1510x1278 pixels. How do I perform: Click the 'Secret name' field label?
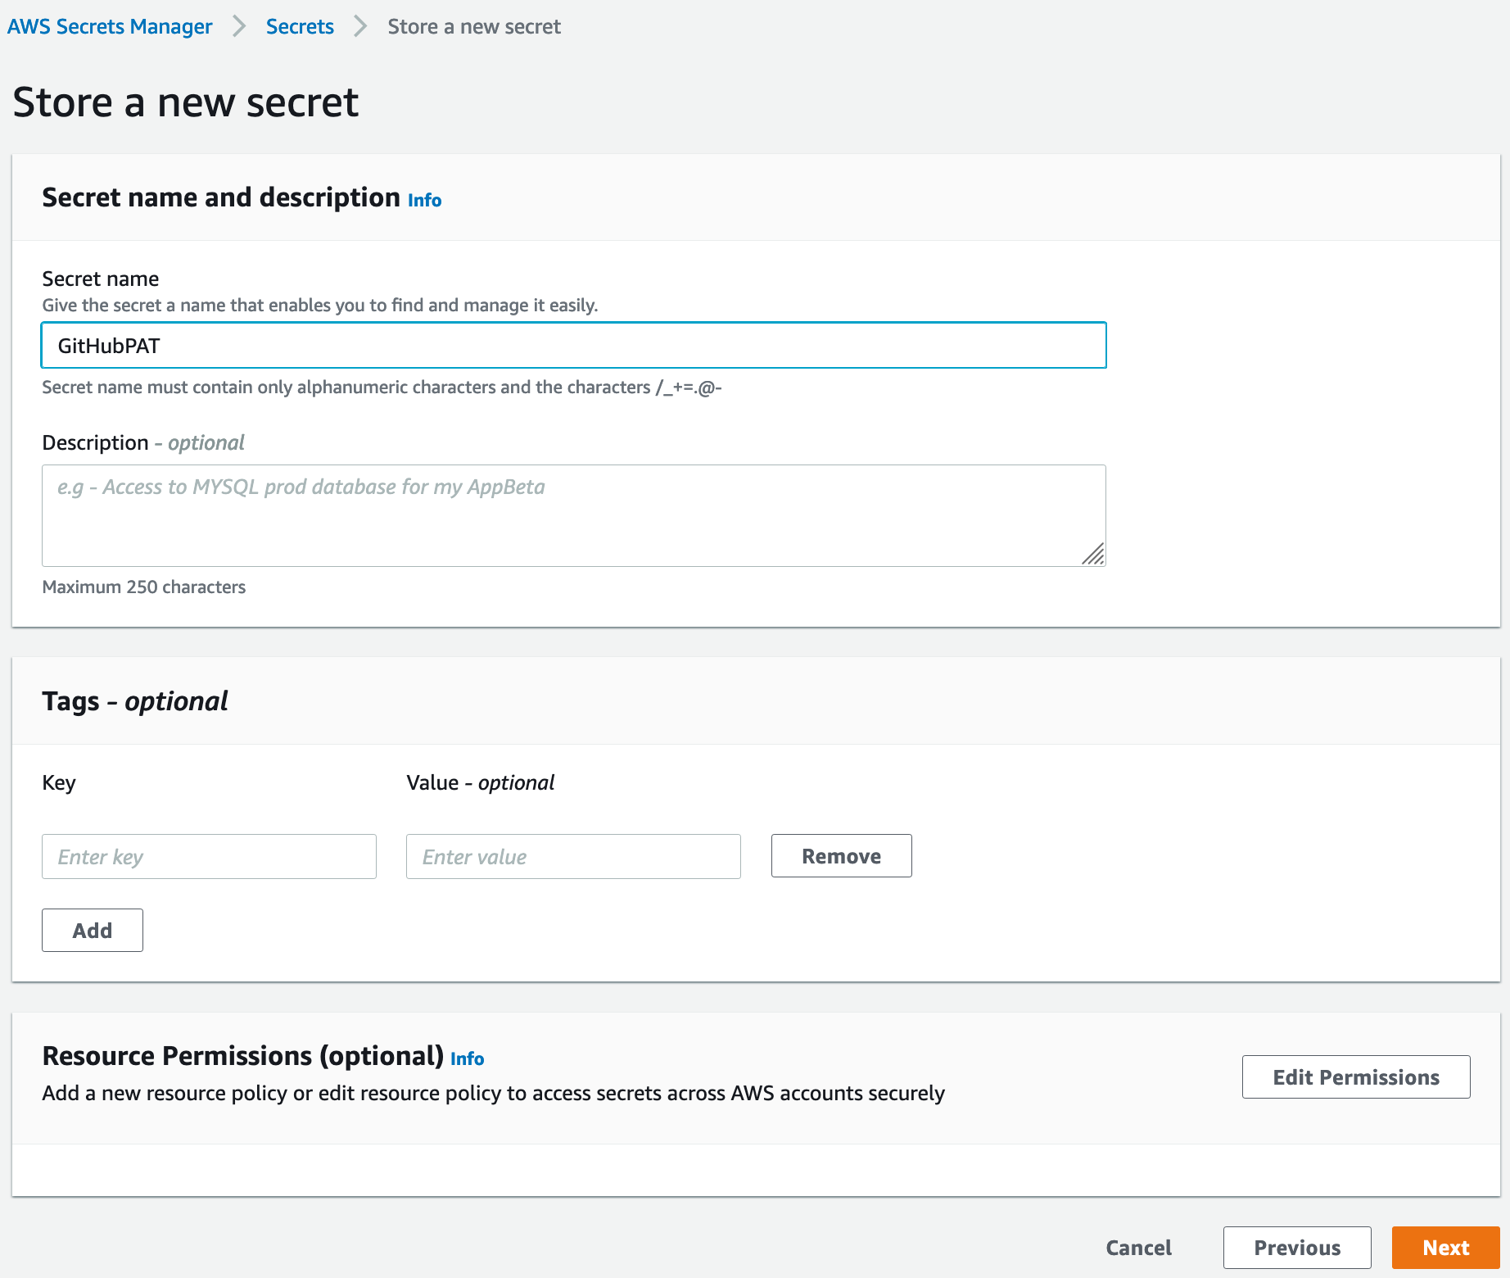[x=101, y=279]
